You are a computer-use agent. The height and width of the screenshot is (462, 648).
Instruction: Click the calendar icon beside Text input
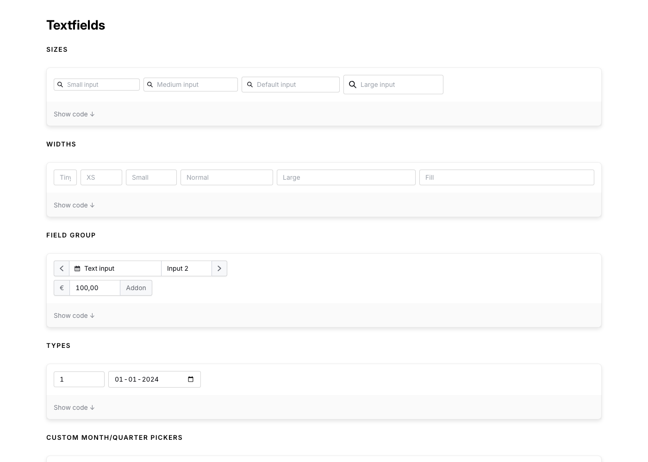tap(77, 268)
